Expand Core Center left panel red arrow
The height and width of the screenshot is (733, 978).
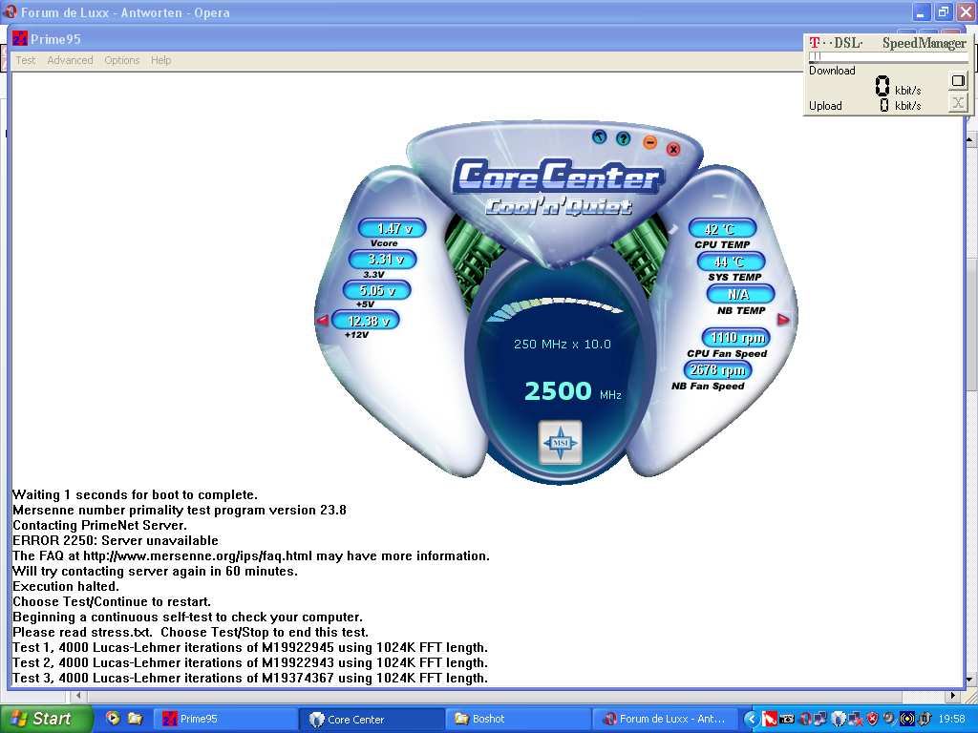[x=322, y=321]
